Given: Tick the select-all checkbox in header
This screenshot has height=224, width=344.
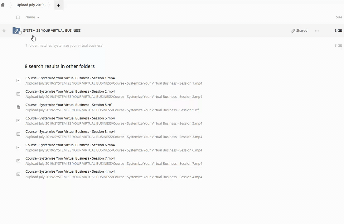Looking at the screenshot, I should tap(18, 17).
